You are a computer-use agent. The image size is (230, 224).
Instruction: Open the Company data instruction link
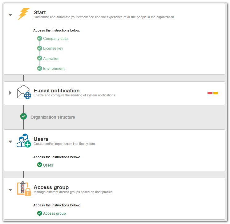(x=55, y=39)
